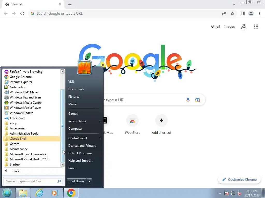This screenshot has width=265, height=198.
Task: Open Internet Explorer in the programs list
Action: [31, 82]
